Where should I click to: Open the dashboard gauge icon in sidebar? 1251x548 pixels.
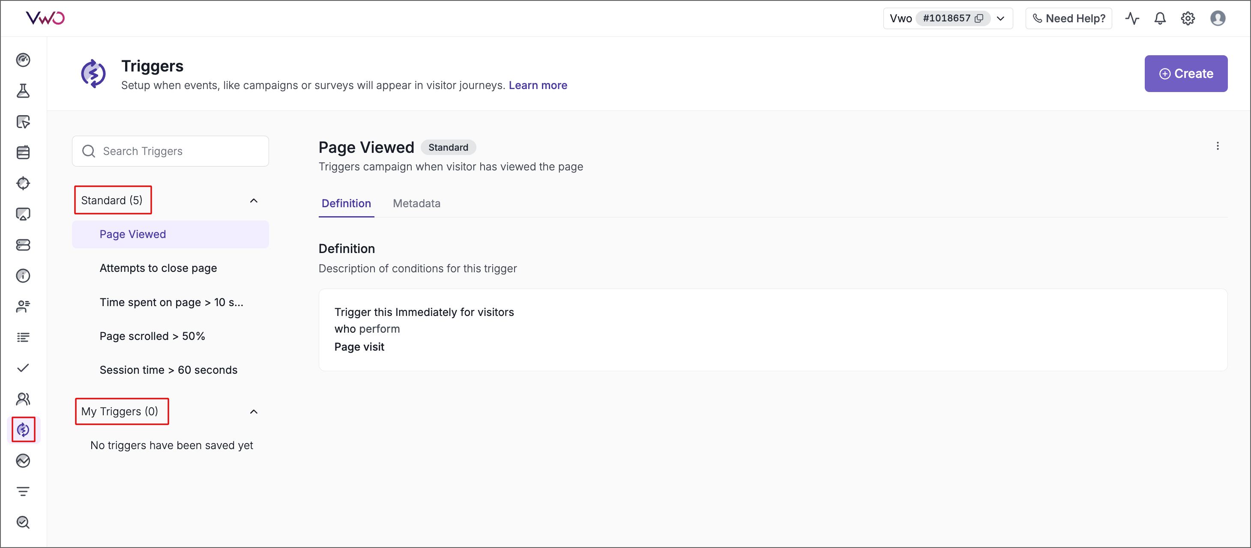[23, 60]
